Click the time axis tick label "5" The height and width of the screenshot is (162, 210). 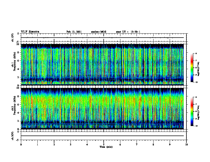(104, 145)
